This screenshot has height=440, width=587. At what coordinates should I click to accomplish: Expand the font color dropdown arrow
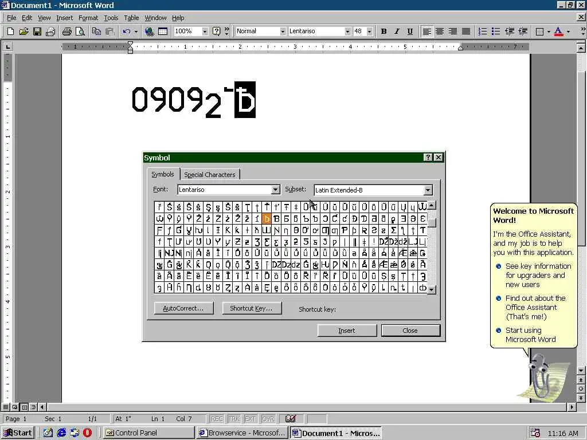click(x=568, y=32)
